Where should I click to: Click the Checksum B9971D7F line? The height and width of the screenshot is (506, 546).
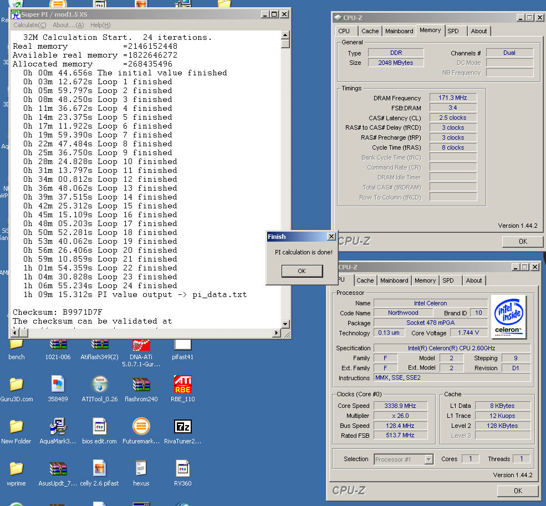[58, 312]
